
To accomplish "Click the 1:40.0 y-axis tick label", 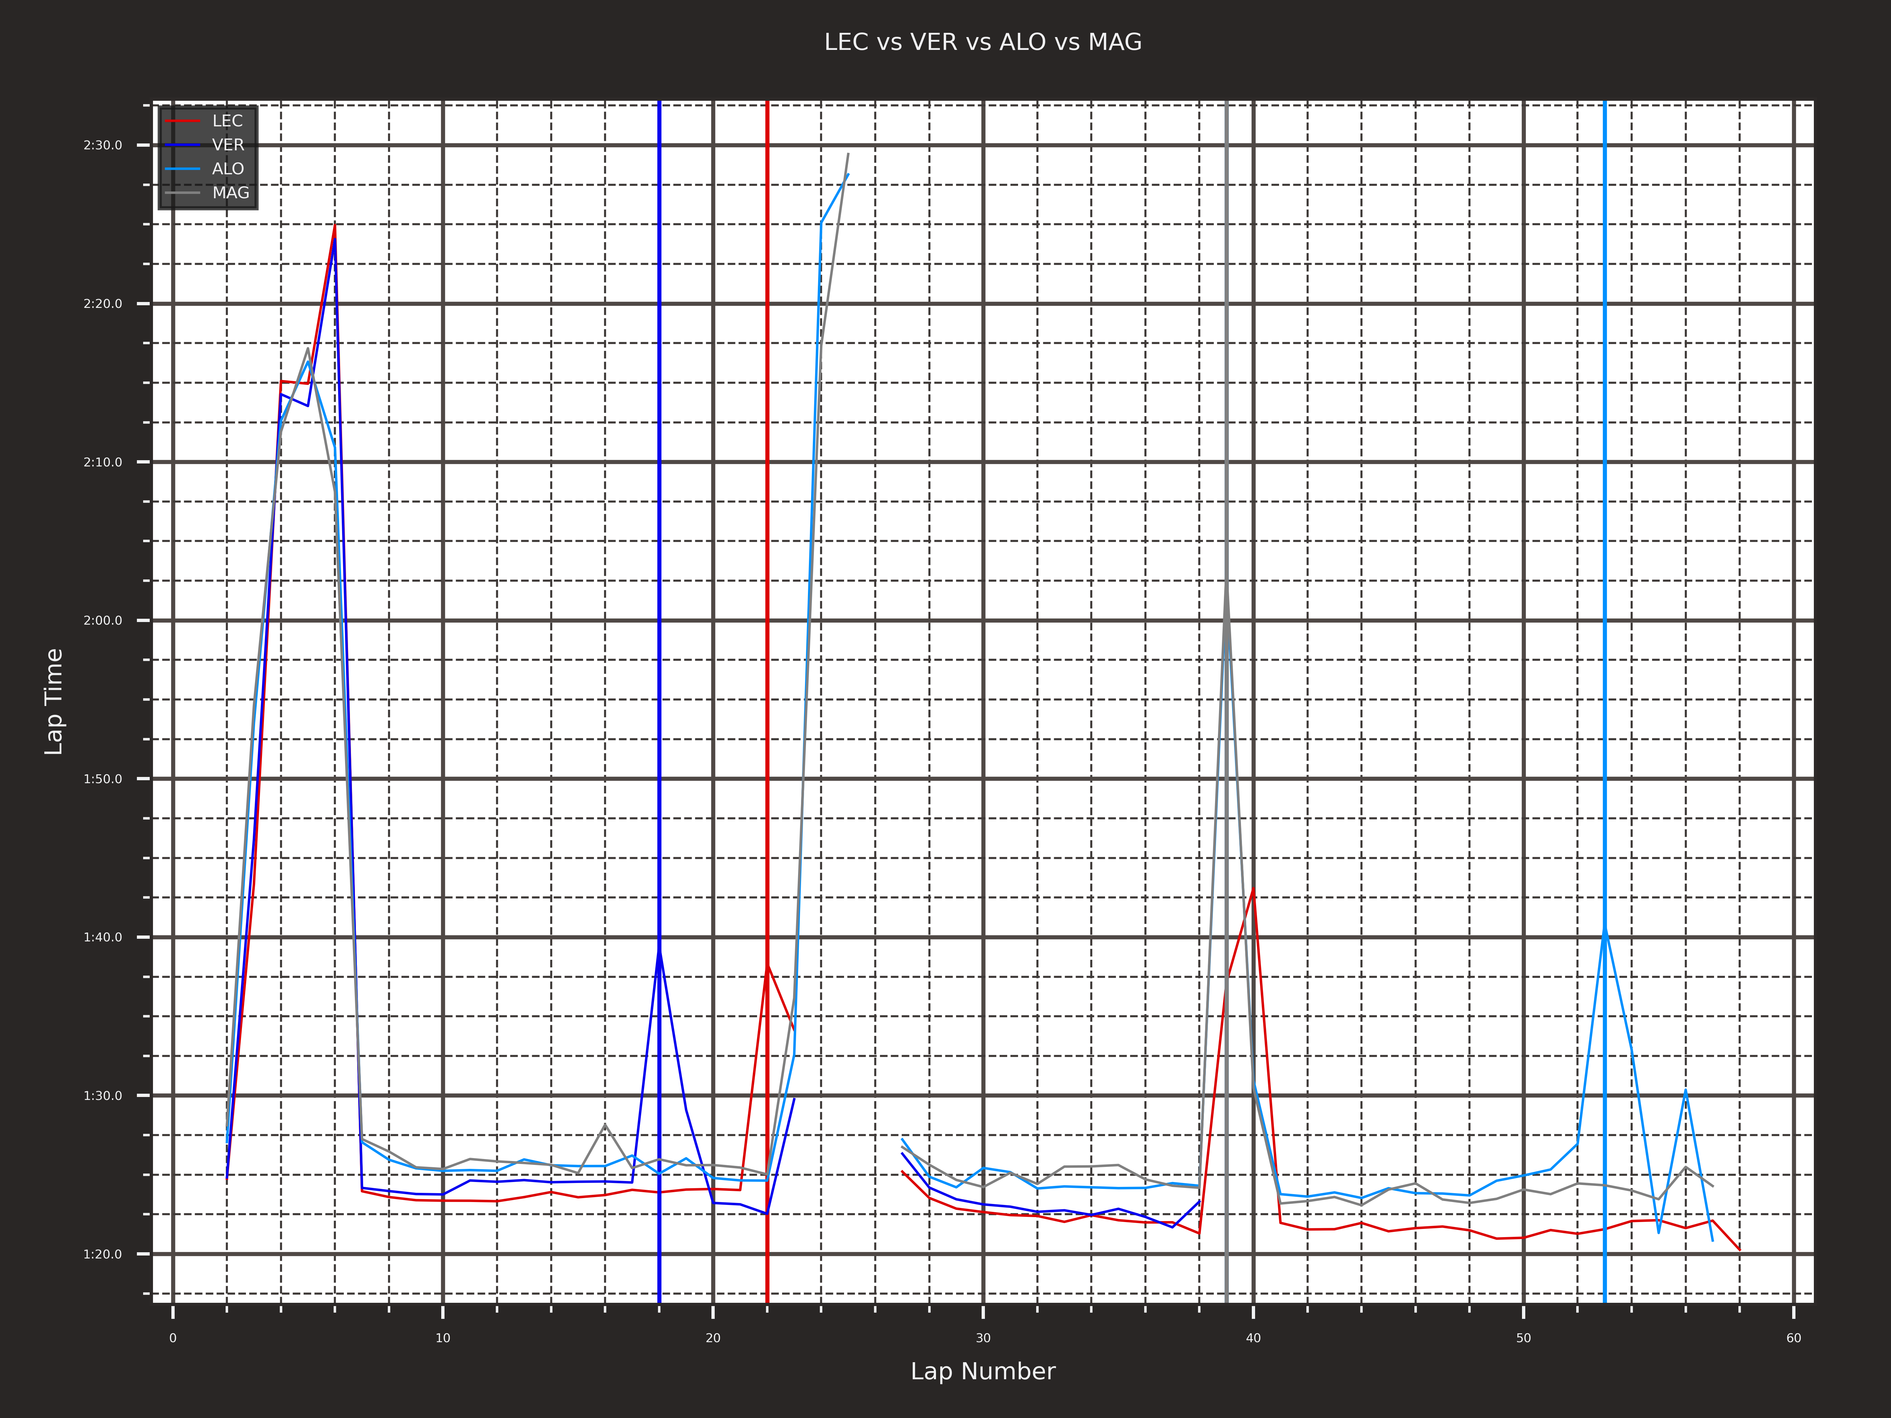I will [x=102, y=938].
